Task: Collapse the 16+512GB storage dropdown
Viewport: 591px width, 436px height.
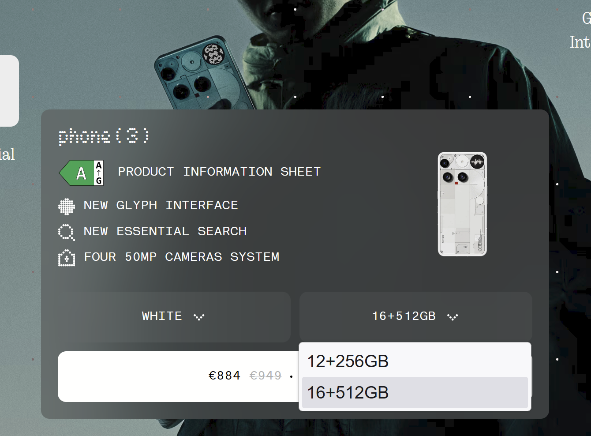Action: coord(415,317)
